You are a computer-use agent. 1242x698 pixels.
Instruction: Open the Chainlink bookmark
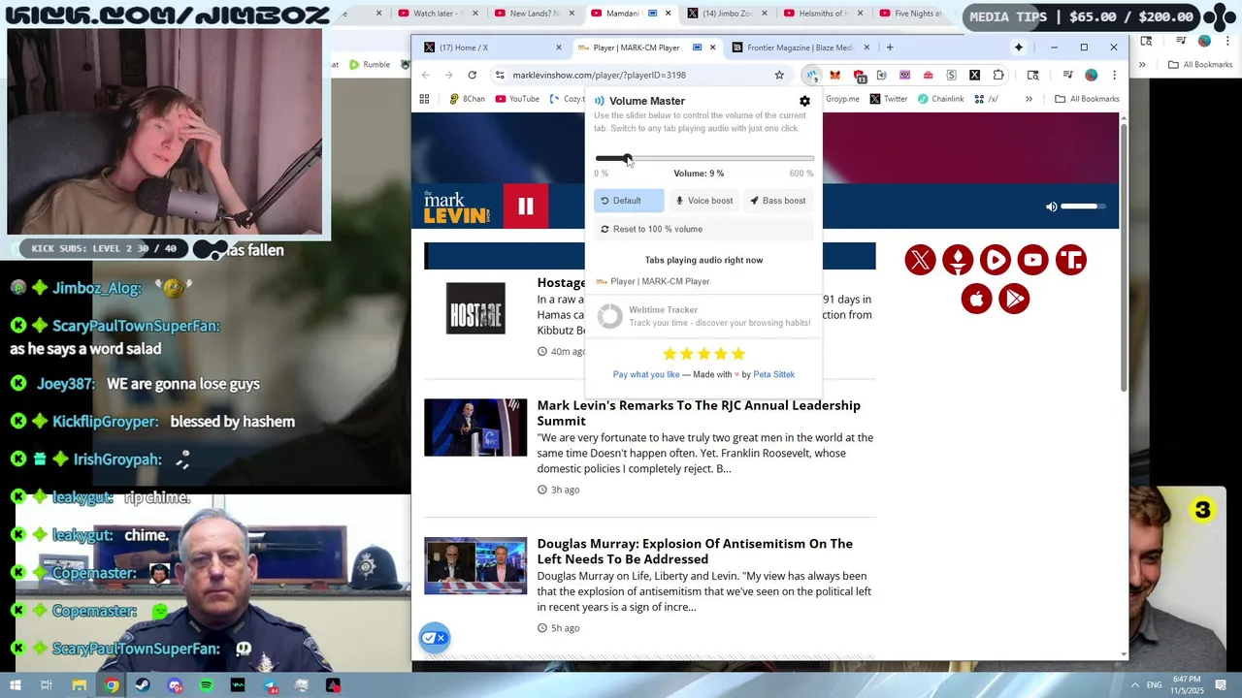[940, 99]
